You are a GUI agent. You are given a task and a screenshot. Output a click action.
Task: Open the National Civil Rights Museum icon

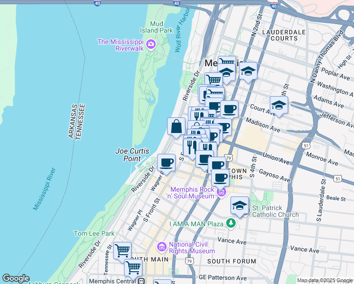point(161,247)
